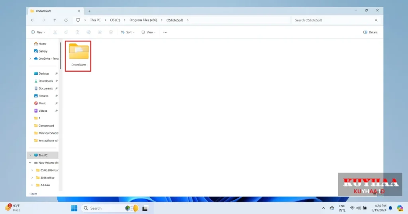Image resolution: width=408 pixels, height=214 pixels.
Task: Click the battery tray icon
Action: coord(365,208)
